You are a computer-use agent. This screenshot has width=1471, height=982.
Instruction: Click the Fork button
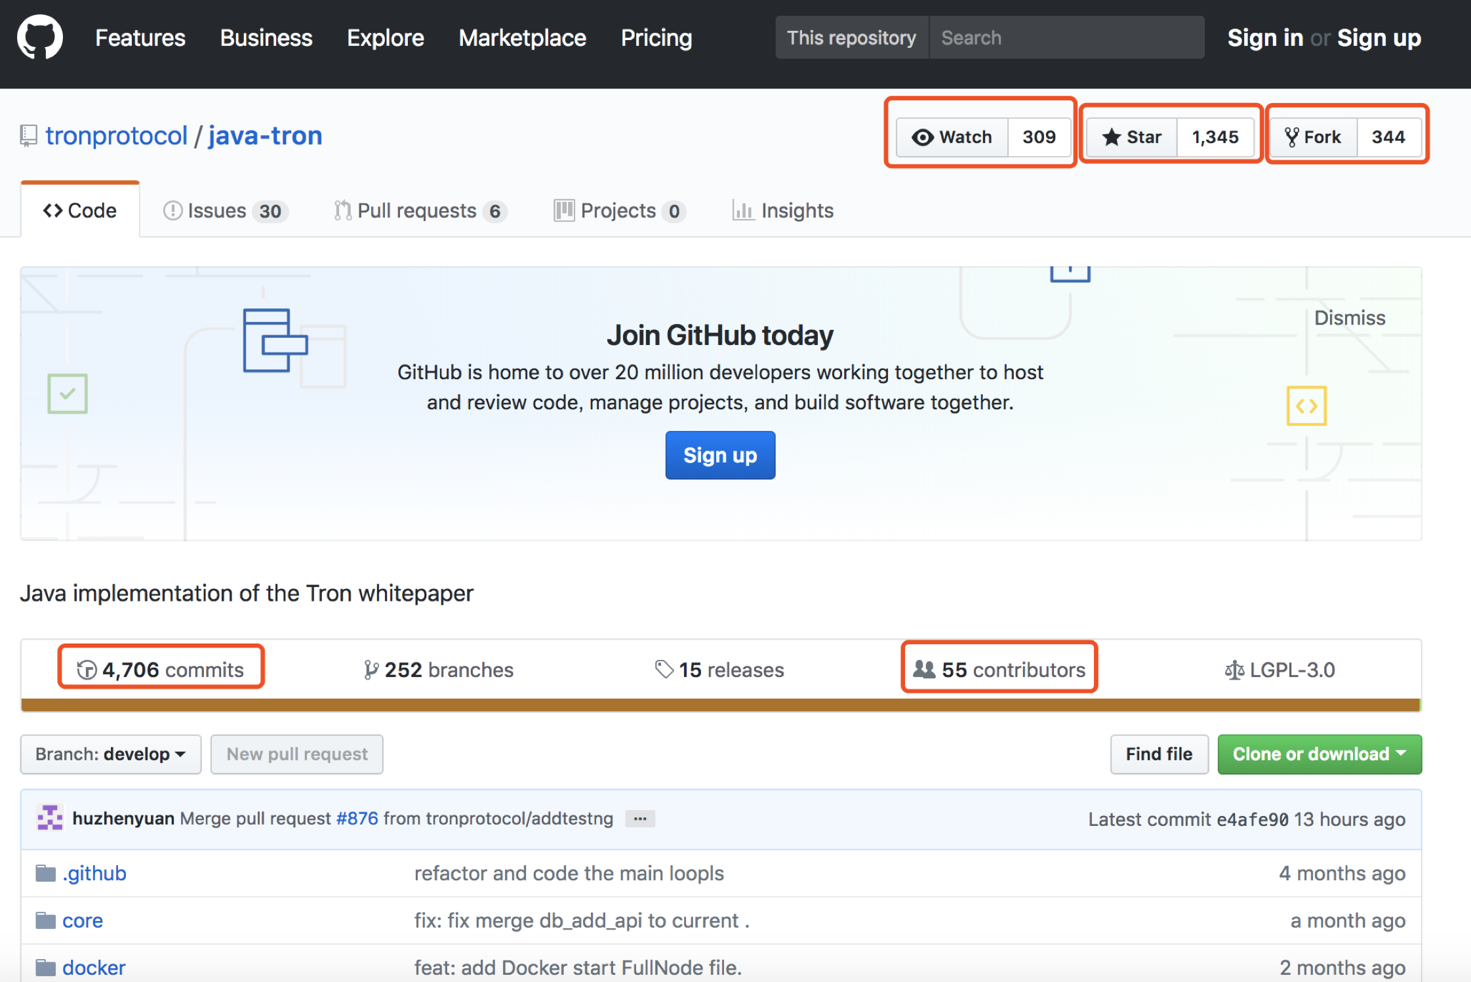[x=1314, y=137]
